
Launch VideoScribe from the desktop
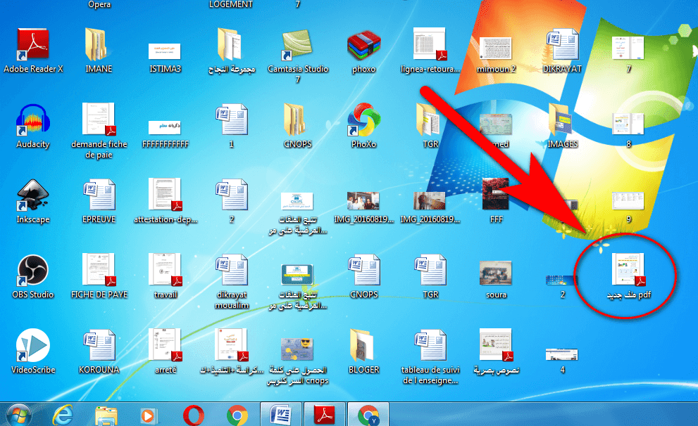click(32, 345)
